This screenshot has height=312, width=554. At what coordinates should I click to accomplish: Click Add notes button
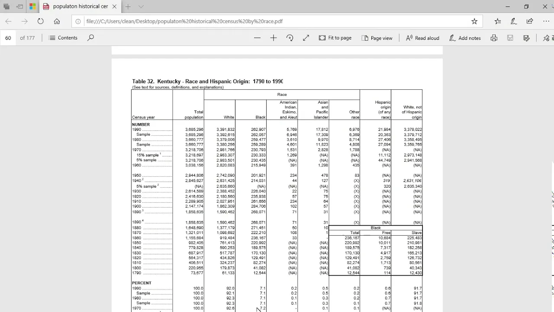coord(465,38)
